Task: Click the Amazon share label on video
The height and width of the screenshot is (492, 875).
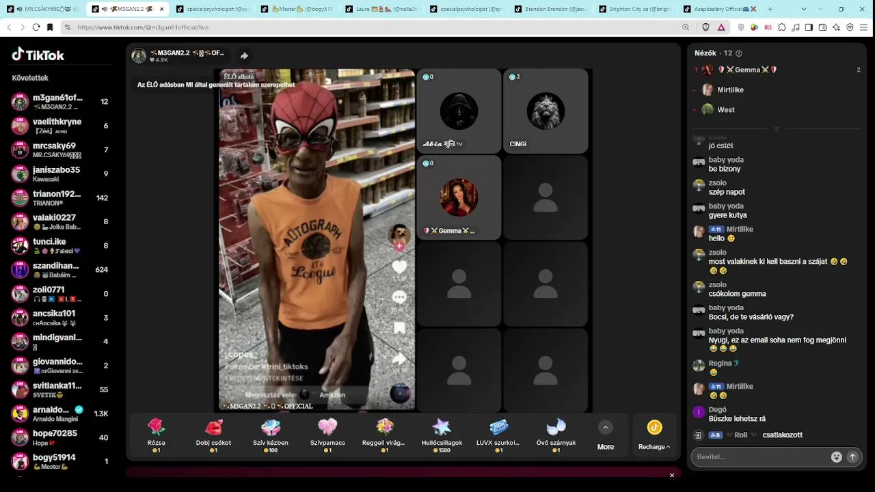Action: pos(332,395)
